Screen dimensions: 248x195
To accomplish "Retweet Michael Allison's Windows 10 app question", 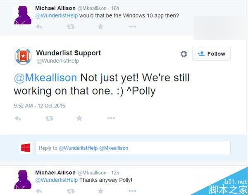I will click(x=71, y=27).
